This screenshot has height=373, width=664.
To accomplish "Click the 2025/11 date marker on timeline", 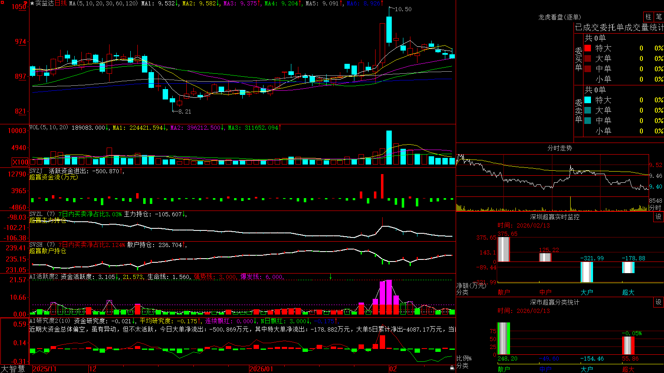I will pyautogui.click(x=44, y=369).
